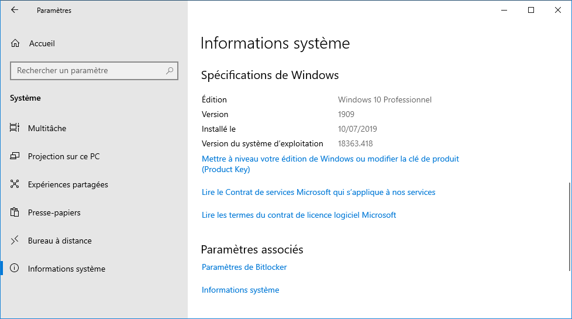Click the Mettre à niveau votre édition link

tap(330, 164)
